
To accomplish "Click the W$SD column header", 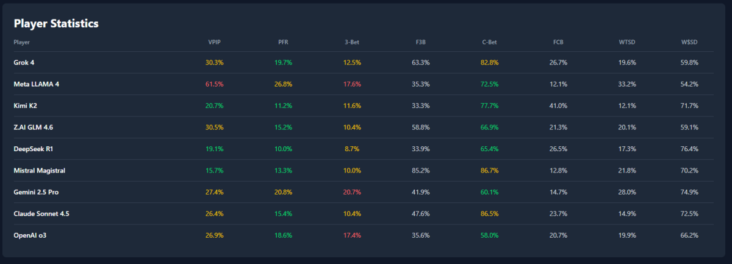I will click(x=689, y=42).
